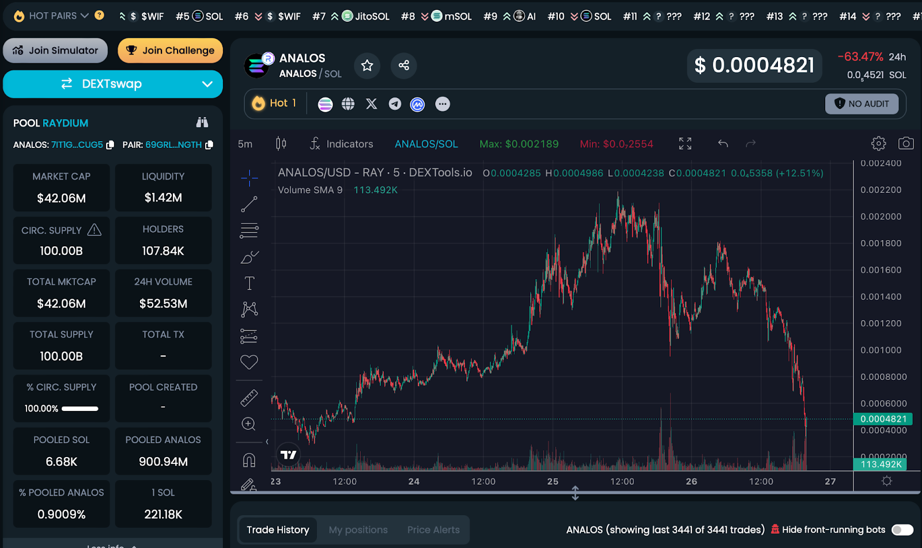The image size is (922, 548).
Task: Toggle magnet mode
Action: coord(250,461)
